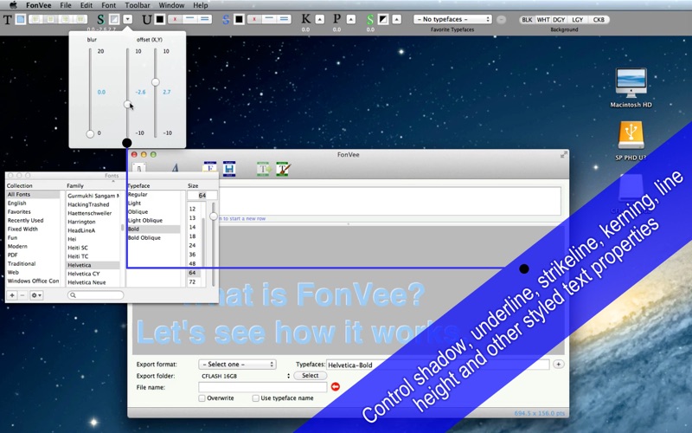Click the rightmost text alignment button

pyautogui.click(x=80, y=19)
